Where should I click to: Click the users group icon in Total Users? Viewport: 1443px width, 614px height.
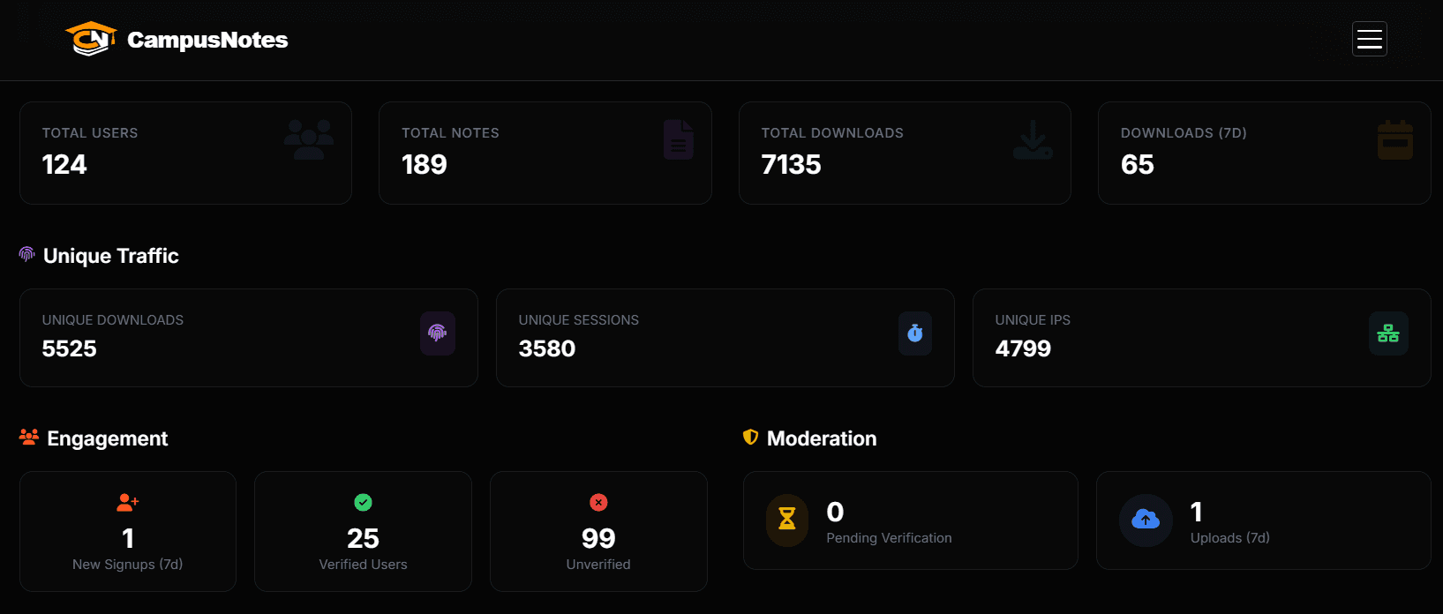pos(309,139)
